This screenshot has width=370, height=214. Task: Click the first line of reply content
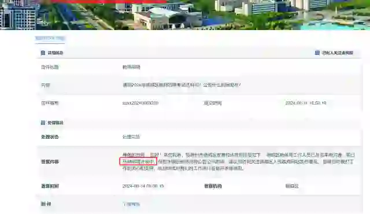click(x=239, y=155)
